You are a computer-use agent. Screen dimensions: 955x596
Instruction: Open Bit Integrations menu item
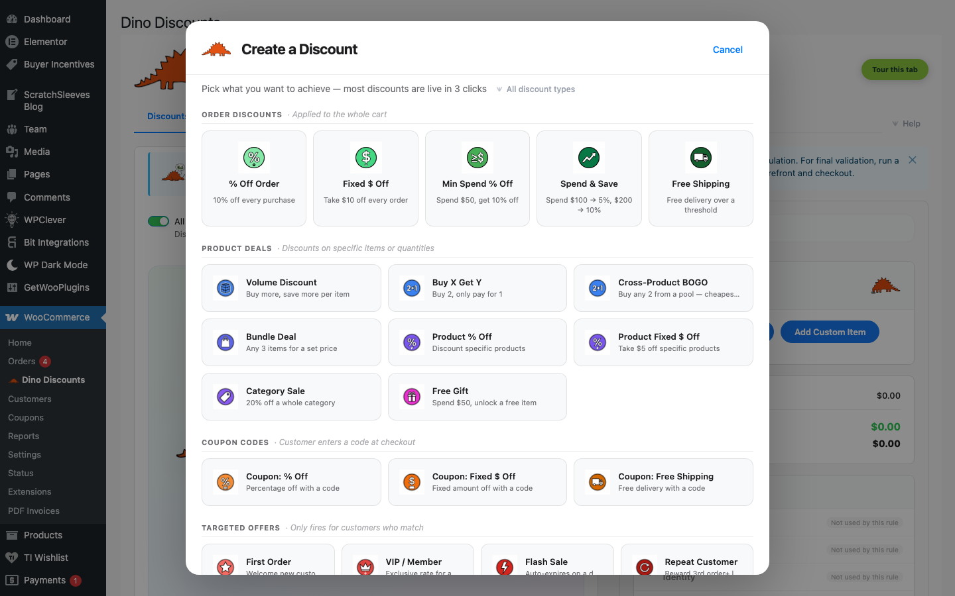53,242
